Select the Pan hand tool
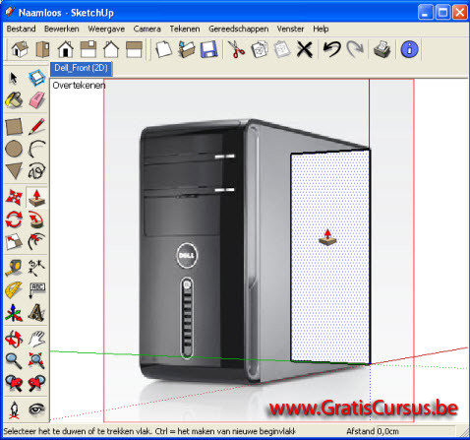470x440 pixels. point(36,339)
